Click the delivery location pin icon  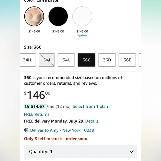tap(26, 130)
